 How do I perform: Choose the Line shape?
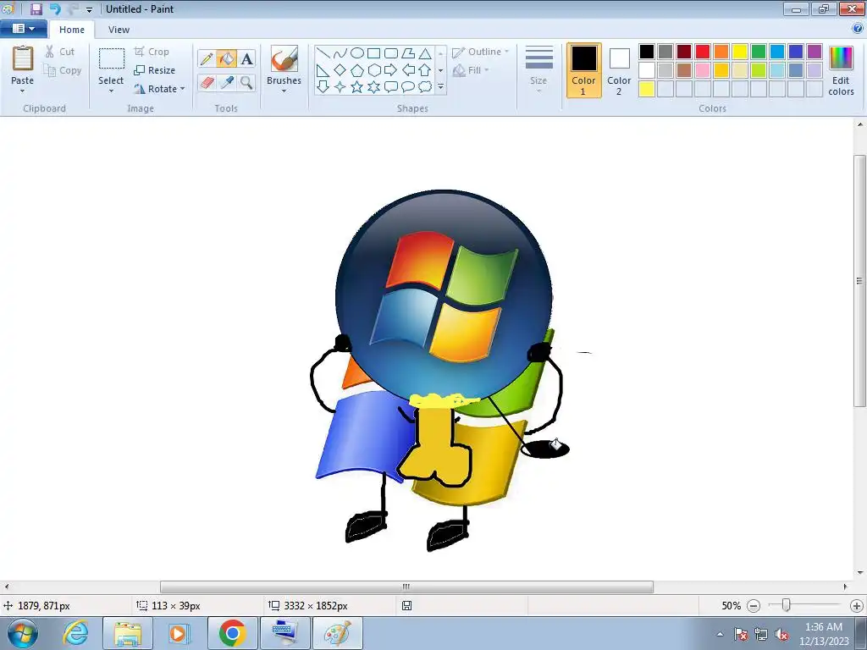[323, 53]
